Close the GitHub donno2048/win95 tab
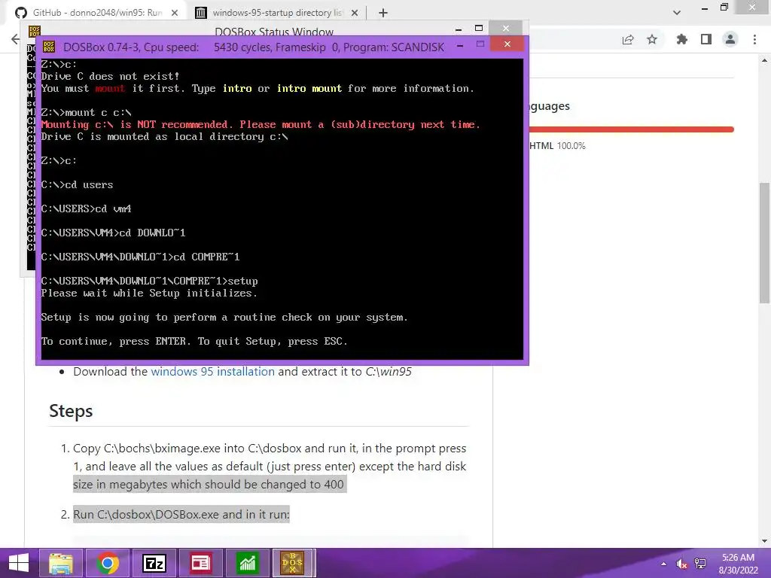Image resolution: width=771 pixels, height=578 pixels. 175,13
